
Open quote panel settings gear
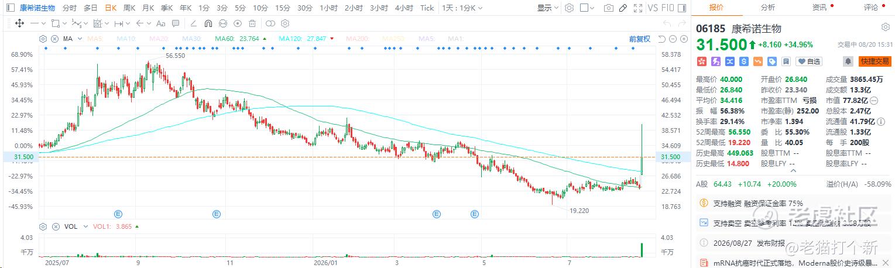[x=885, y=27]
